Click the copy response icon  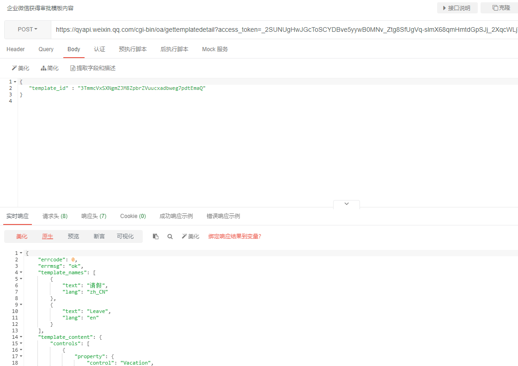[x=156, y=236]
